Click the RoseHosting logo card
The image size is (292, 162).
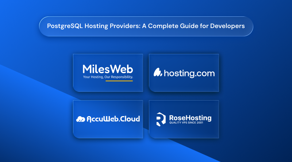point(184,119)
